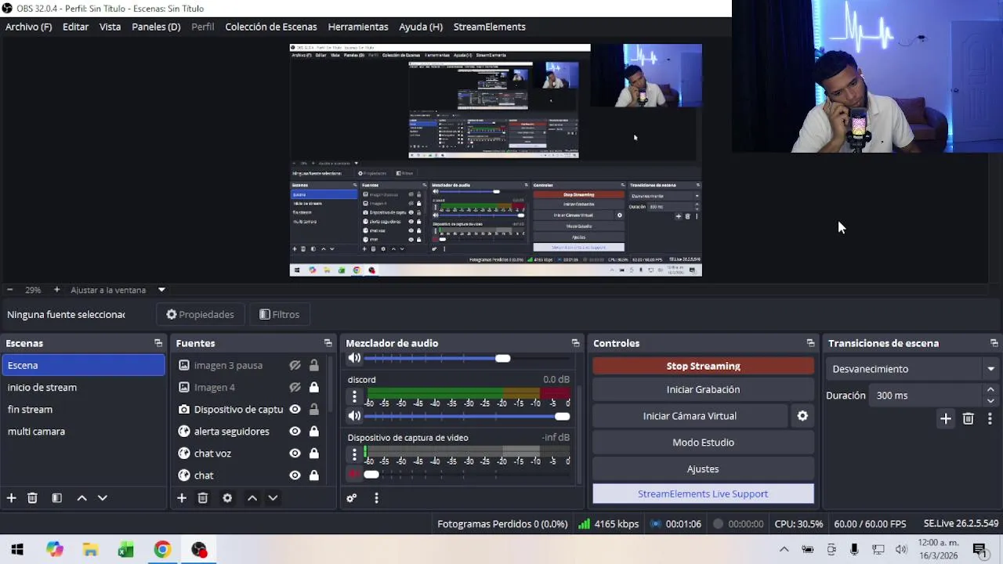Unmute Dispositivo de captura de video channel
Image resolution: width=1003 pixels, height=564 pixels.
(x=354, y=474)
